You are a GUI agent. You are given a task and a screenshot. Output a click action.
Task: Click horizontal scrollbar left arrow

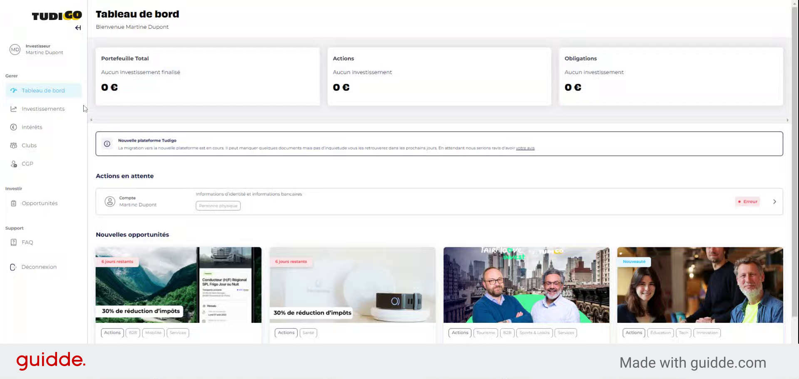pos(91,120)
